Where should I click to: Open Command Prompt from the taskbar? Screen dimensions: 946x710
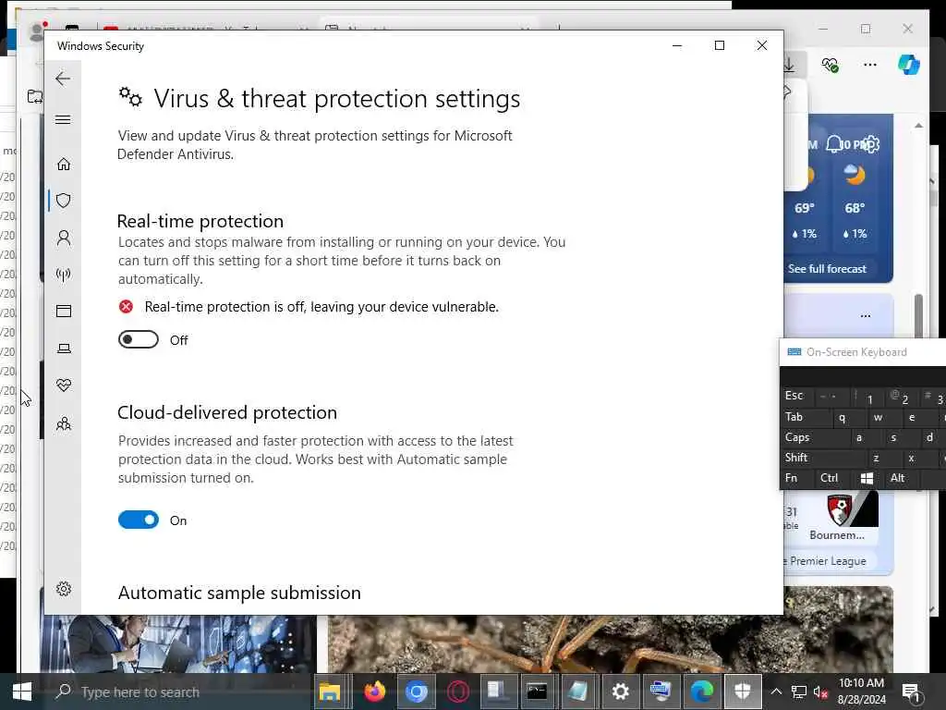tap(537, 692)
